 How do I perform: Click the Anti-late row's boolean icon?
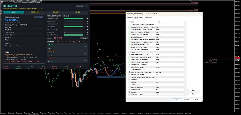click(x=130, y=40)
